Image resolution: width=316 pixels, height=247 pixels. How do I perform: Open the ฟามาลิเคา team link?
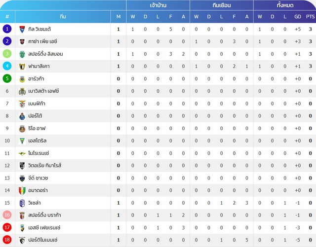(x=39, y=66)
